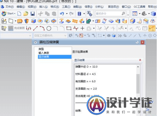Image resolution: width=157 pixels, height=116 pixels.
Task: Open the rectangle selection method dropdown
Action: [104, 36]
